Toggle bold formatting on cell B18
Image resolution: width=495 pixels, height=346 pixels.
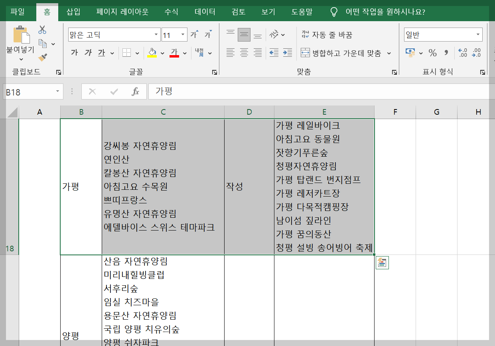[x=73, y=52]
